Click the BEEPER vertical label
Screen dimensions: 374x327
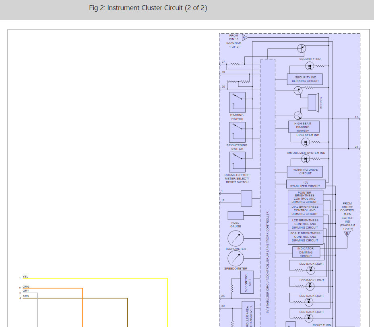[x=321, y=102]
